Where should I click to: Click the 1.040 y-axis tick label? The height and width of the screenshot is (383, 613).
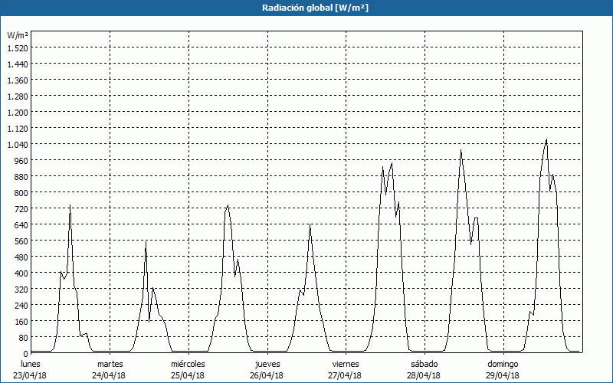tap(17, 144)
